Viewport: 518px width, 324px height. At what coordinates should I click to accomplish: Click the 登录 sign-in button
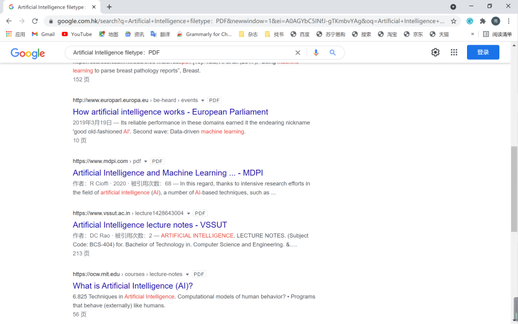(483, 52)
